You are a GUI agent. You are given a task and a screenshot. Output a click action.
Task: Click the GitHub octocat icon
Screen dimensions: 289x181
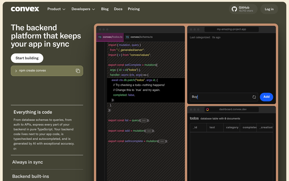(234, 9)
